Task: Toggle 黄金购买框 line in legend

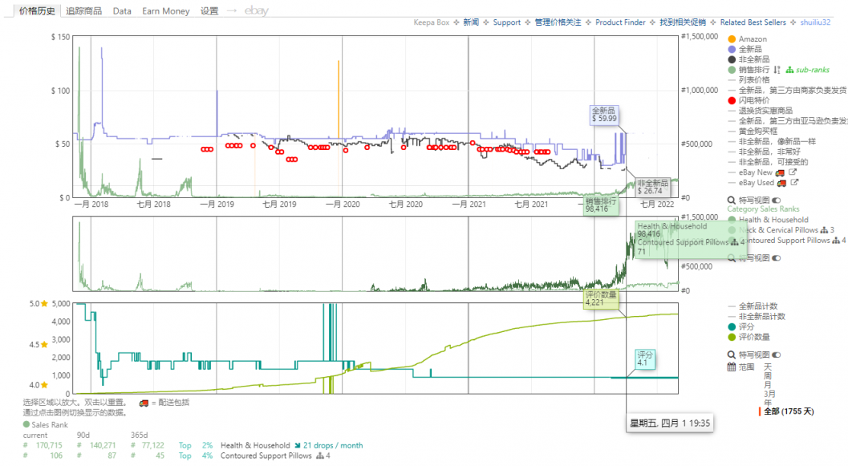Action: click(x=753, y=132)
